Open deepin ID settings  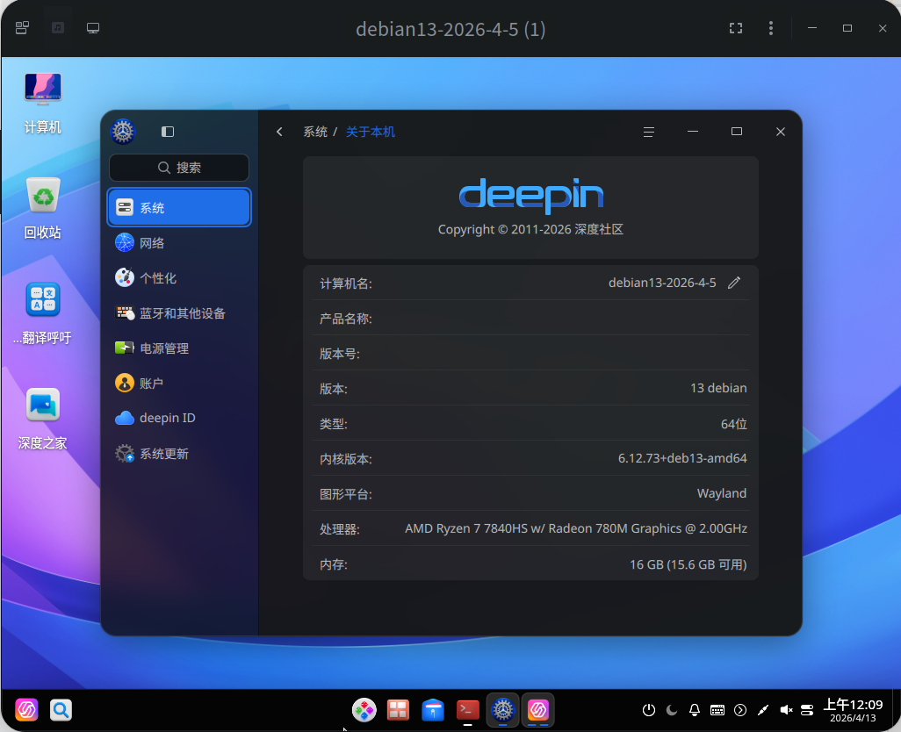click(167, 419)
